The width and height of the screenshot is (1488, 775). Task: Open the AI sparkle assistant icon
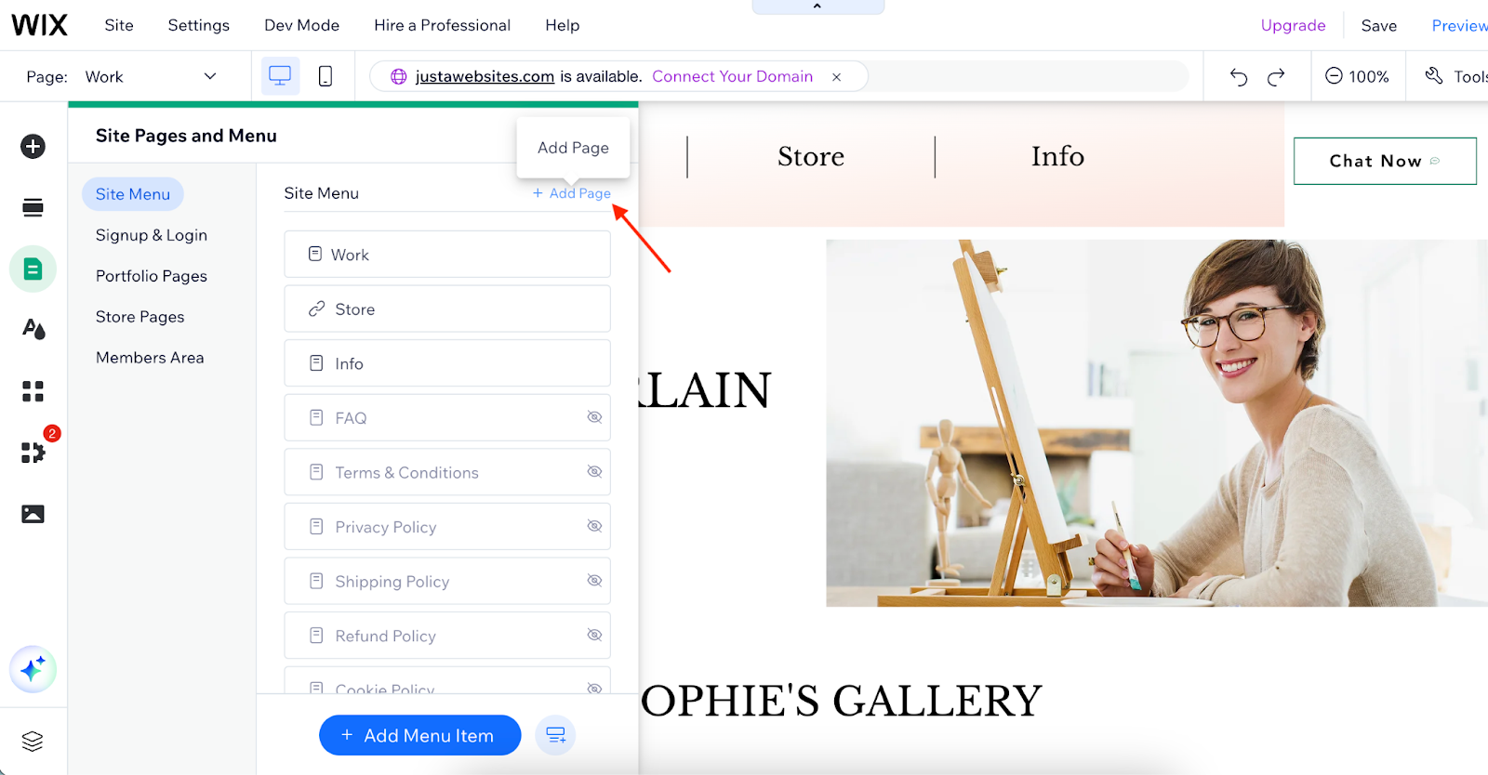coord(33,669)
